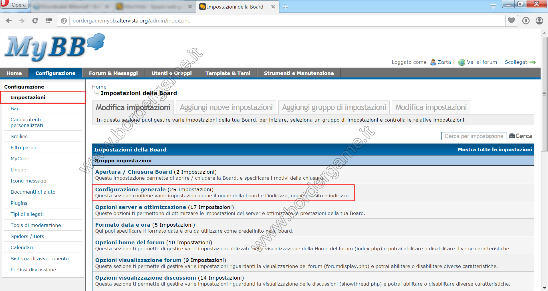Switch to Aggiungi gruppo di impostazioni tab

coord(334,107)
